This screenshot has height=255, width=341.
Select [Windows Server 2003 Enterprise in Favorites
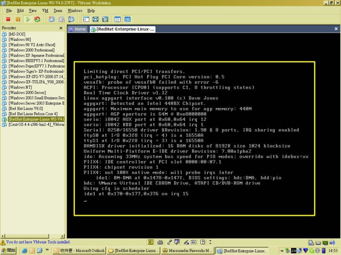pos(37,103)
